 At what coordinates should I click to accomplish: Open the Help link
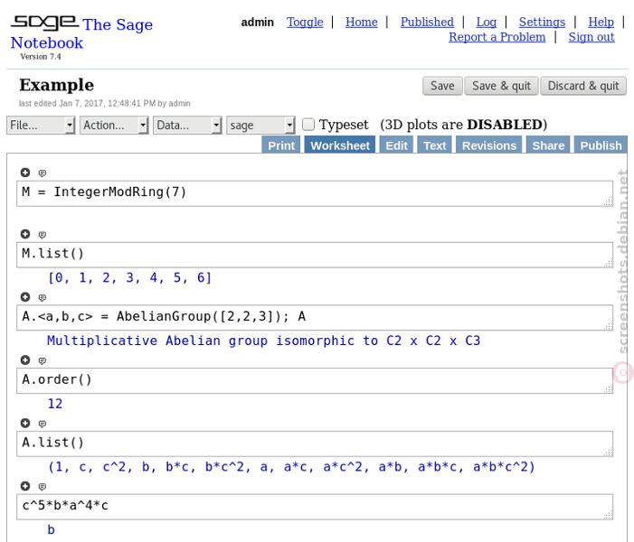601,22
